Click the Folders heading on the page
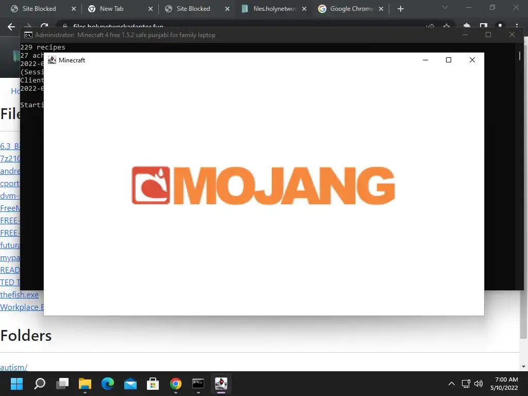This screenshot has width=528, height=396. click(26, 335)
